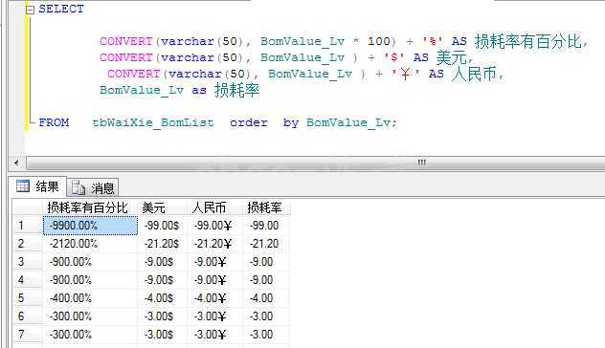Open the 结果 results tab
605x348 pixels.
click(x=38, y=187)
